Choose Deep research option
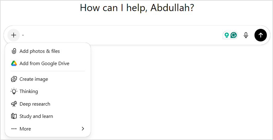The height and width of the screenshot is (140, 273). (x=35, y=104)
